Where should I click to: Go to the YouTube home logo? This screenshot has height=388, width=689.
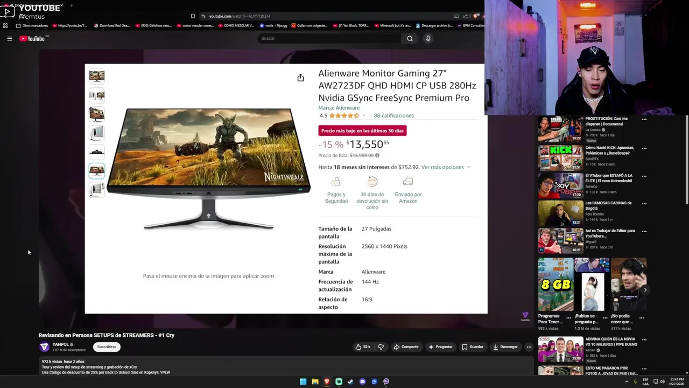coord(32,38)
